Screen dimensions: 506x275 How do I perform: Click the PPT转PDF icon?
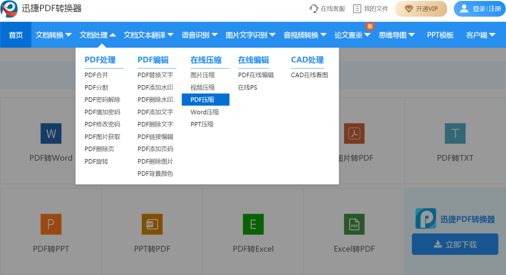coord(152,224)
